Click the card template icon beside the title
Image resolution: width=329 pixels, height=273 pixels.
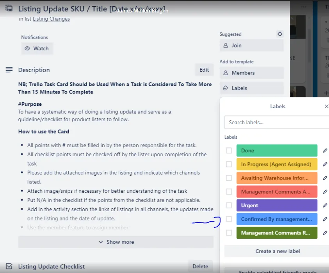click(9, 9)
